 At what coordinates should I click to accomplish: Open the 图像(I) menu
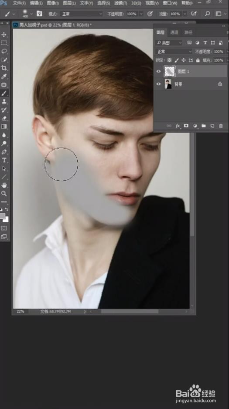click(53, 3)
